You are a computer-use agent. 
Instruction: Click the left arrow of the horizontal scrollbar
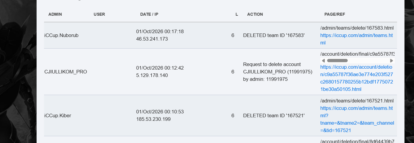tap(323, 61)
